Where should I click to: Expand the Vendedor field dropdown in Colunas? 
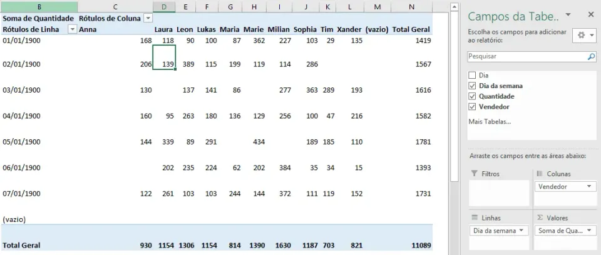(588, 186)
